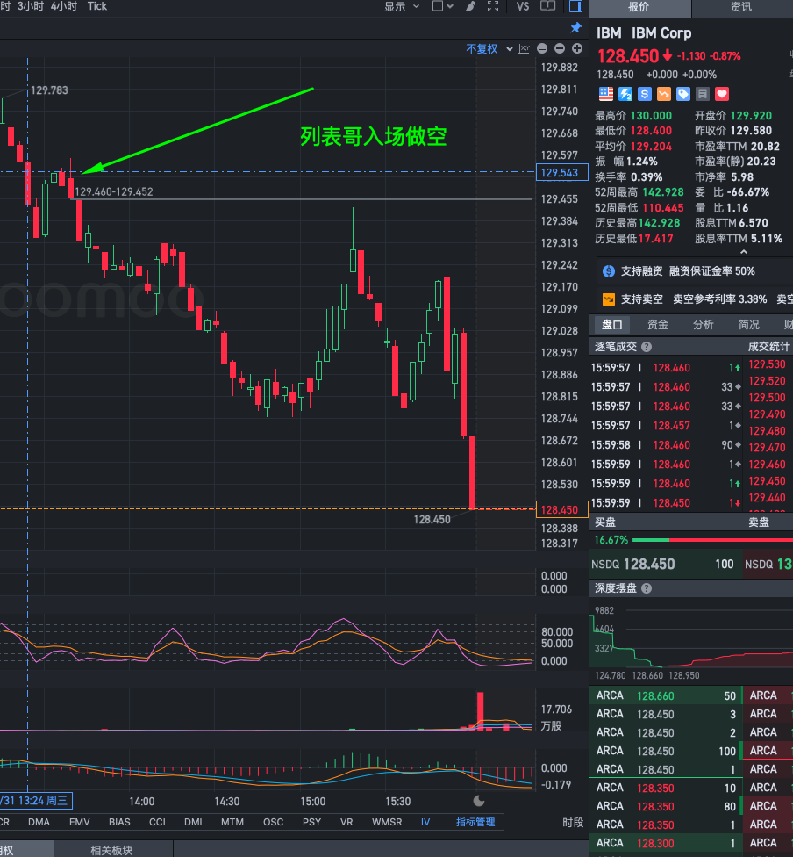Click the orange short-selling icon in icon row

click(663, 94)
